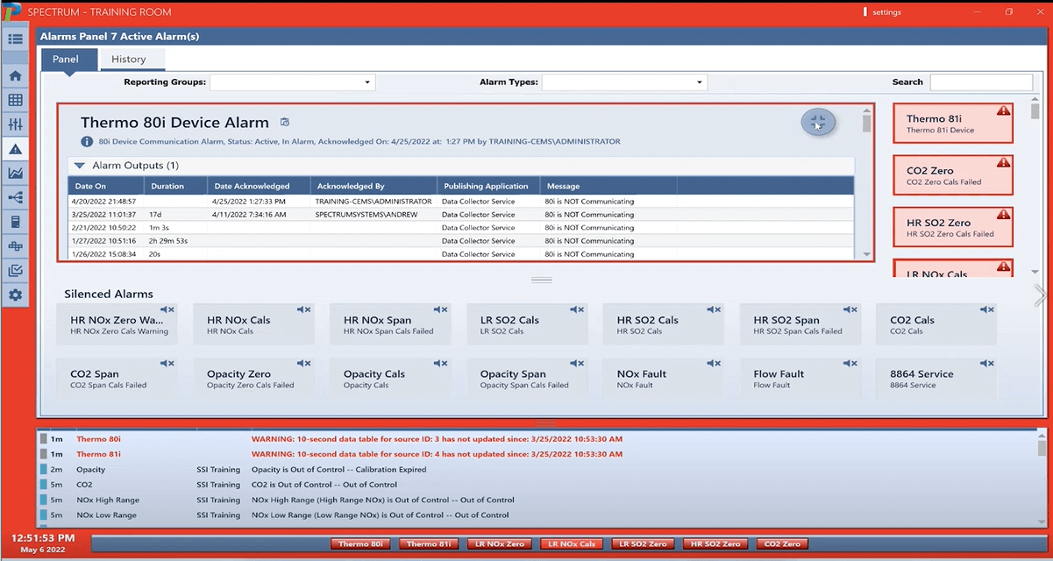
Task: Open the Reporting Groups dropdown
Action: coord(293,82)
